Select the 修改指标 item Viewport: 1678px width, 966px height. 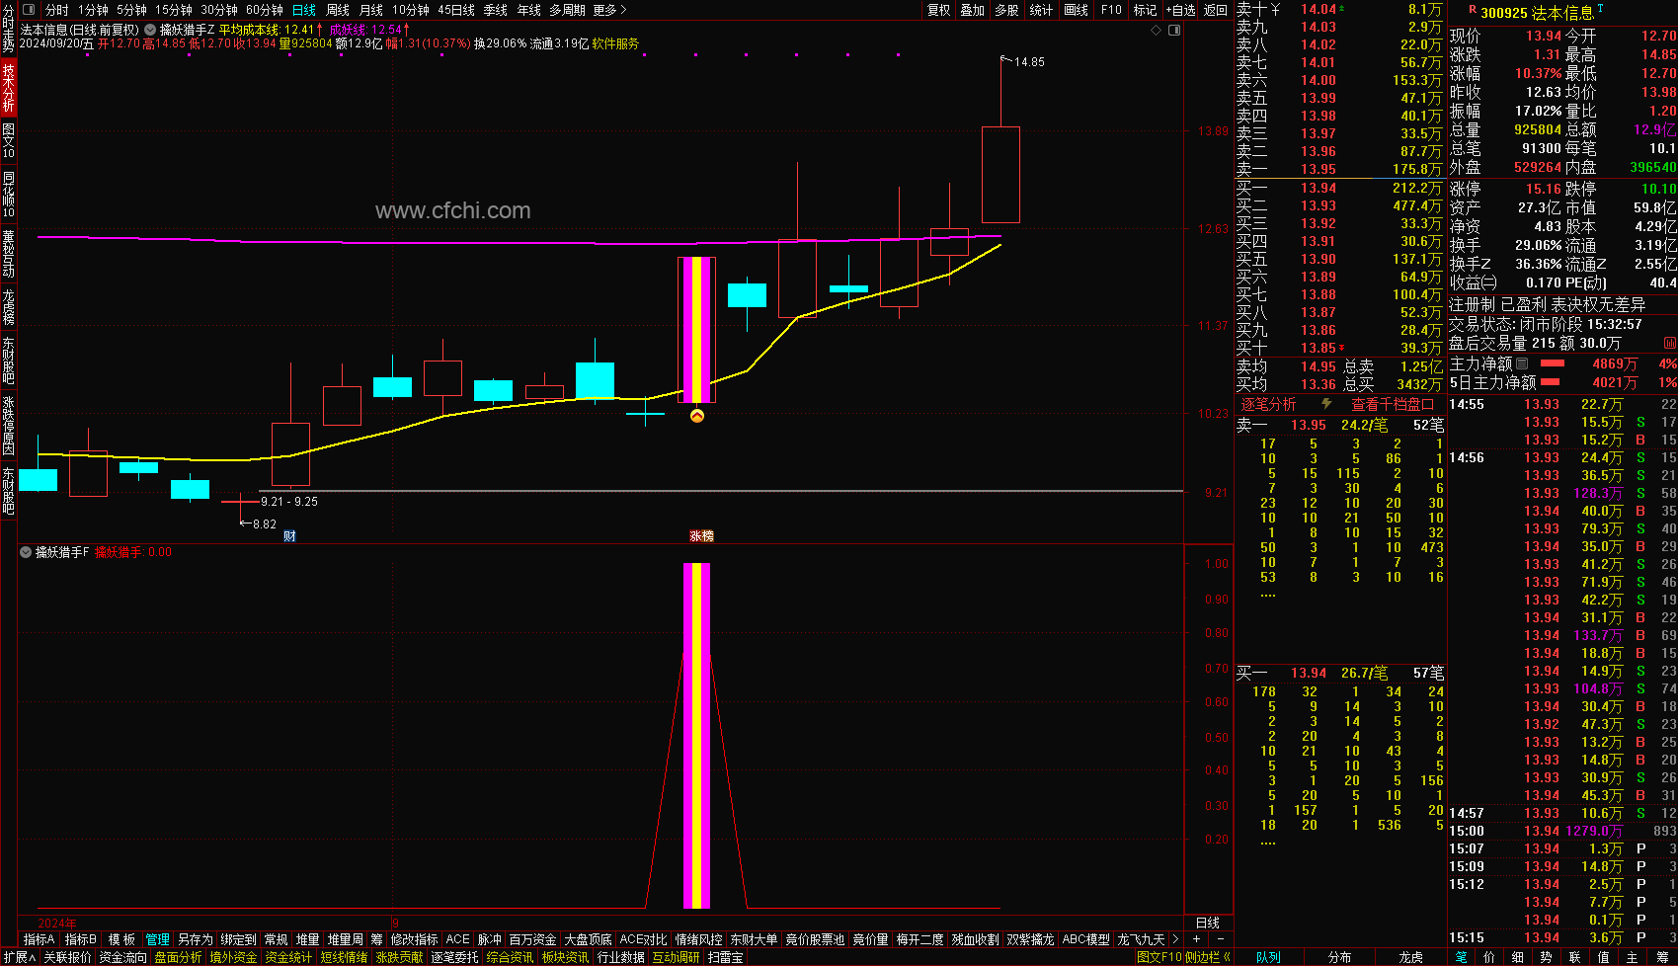(414, 939)
